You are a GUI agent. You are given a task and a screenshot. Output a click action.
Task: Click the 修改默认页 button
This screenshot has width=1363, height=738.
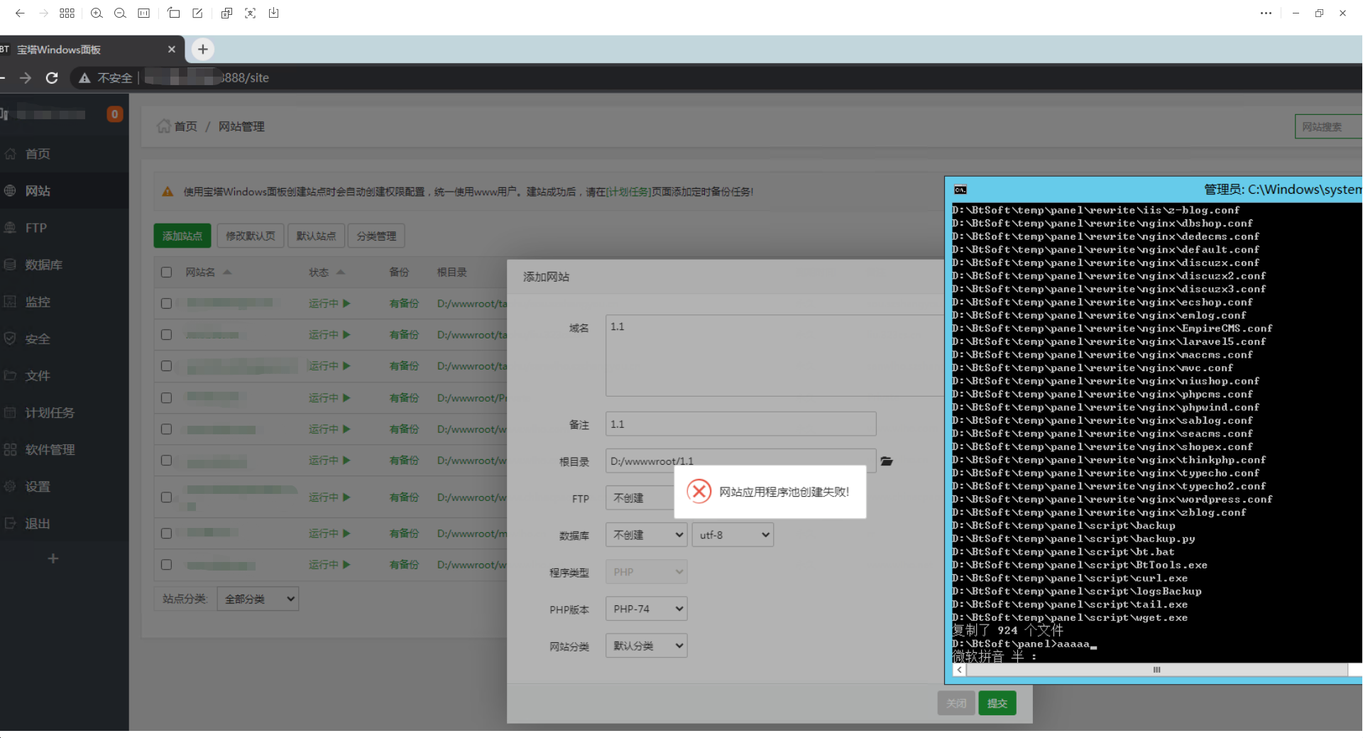(251, 236)
